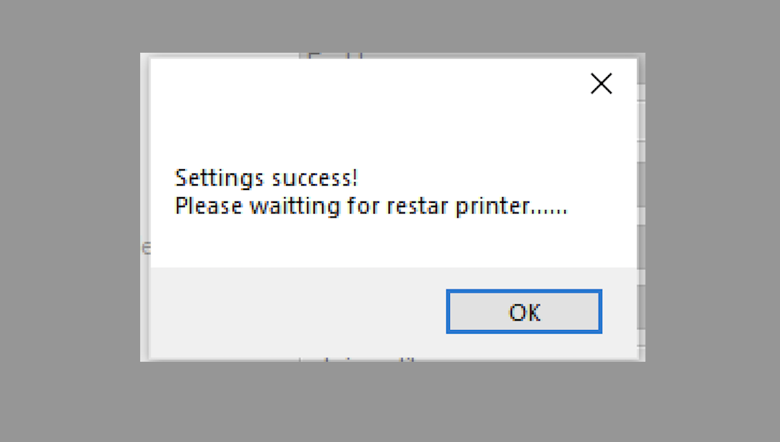Click the dialog's blank title bar
The image size is (780, 442).
[x=361, y=82]
